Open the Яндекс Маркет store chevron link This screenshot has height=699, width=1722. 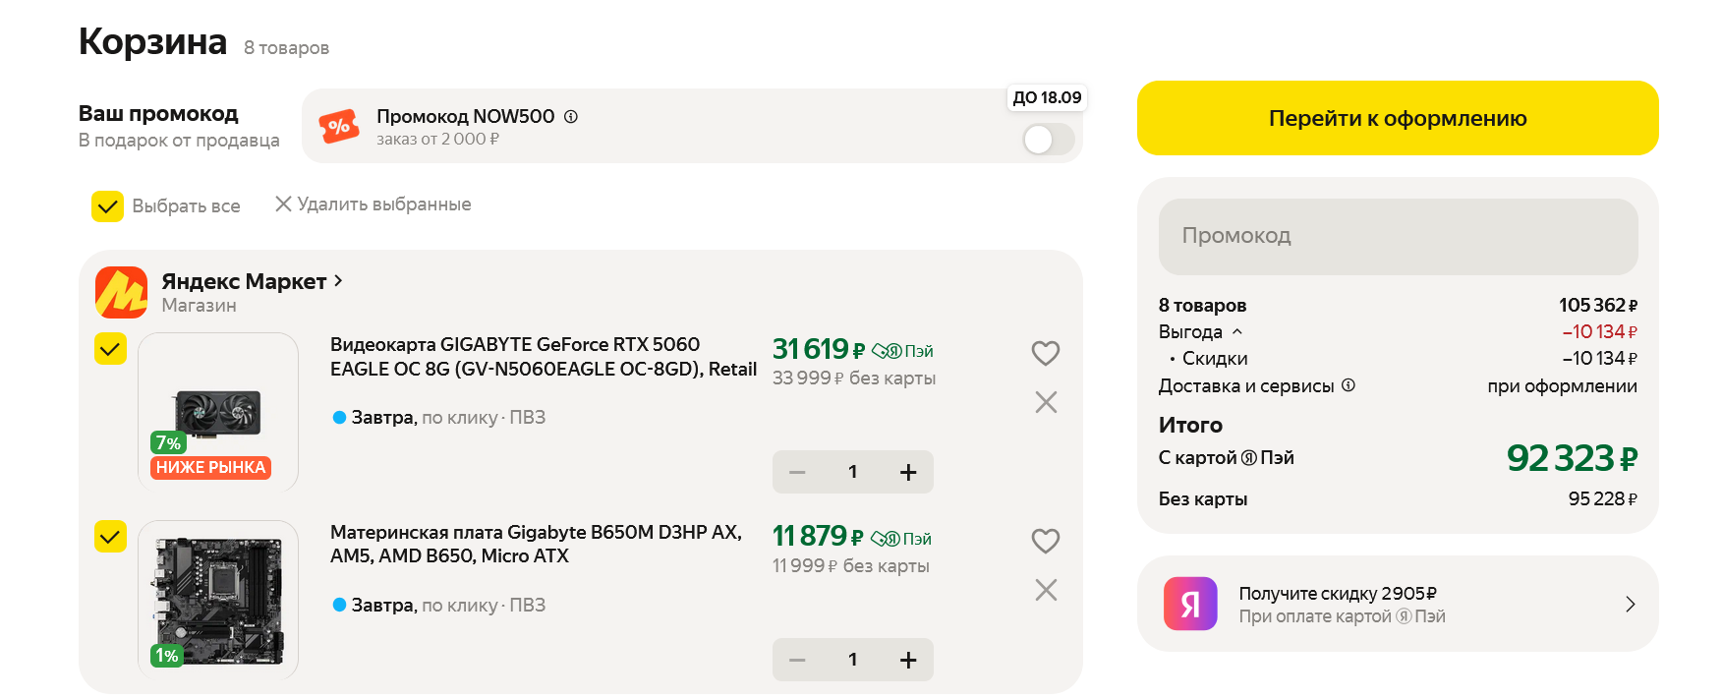coord(338,281)
